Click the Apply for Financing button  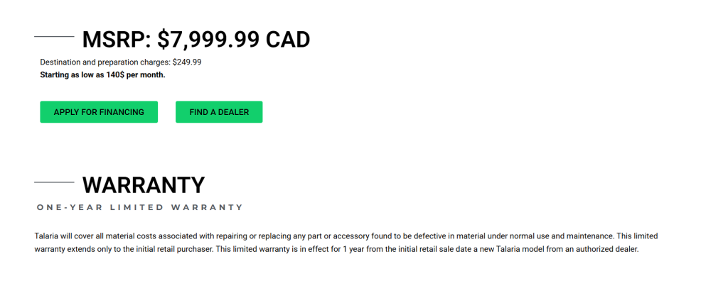(x=99, y=112)
